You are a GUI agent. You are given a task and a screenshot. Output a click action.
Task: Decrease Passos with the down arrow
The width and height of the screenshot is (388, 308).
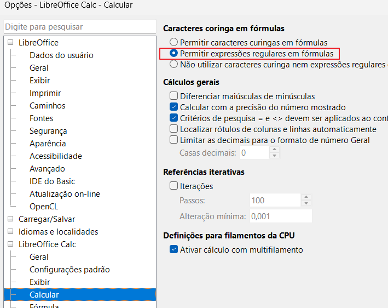point(306,203)
